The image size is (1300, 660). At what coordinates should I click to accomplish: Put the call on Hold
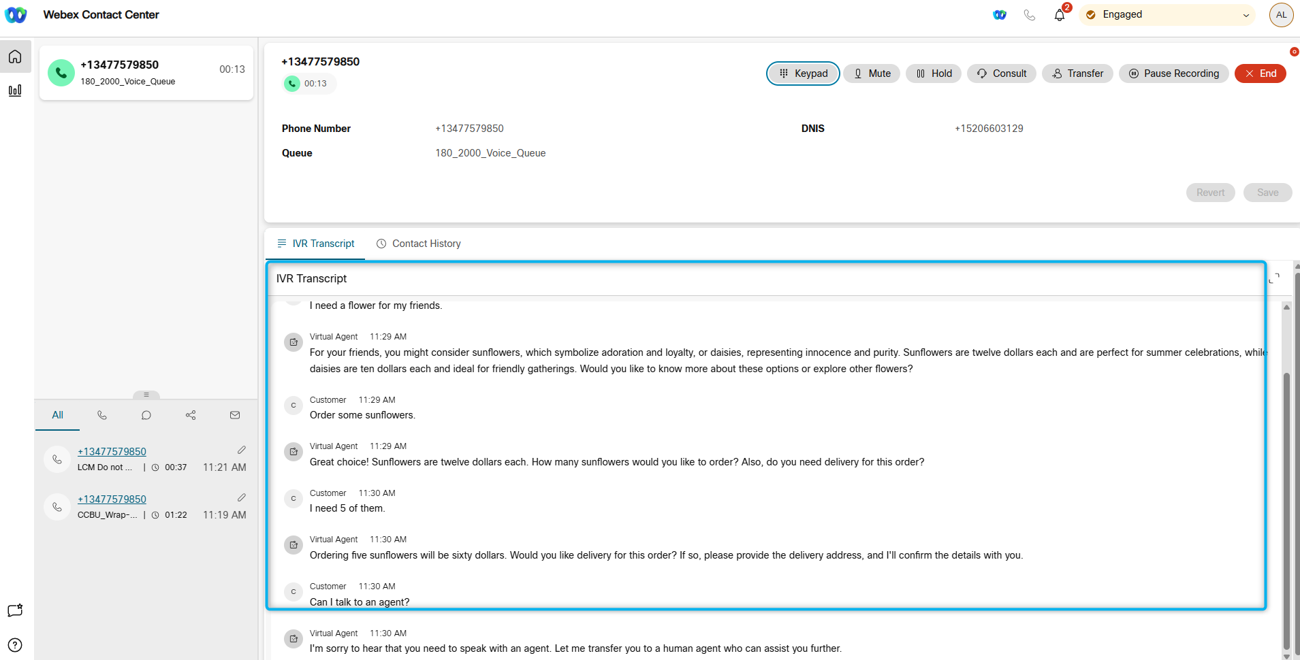[934, 73]
